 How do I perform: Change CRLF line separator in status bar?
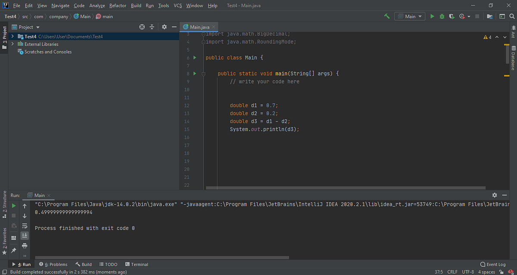coord(452,272)
